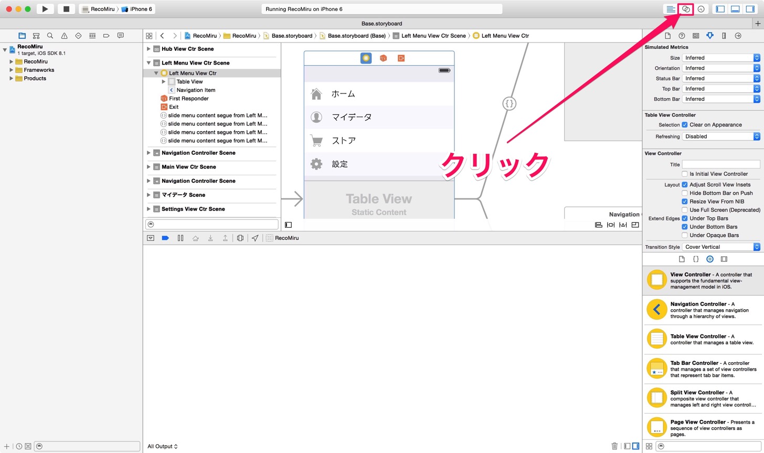Stop the running RecoMiru app
The height and width of the screenshot is (453, 764).
(66, 9)
